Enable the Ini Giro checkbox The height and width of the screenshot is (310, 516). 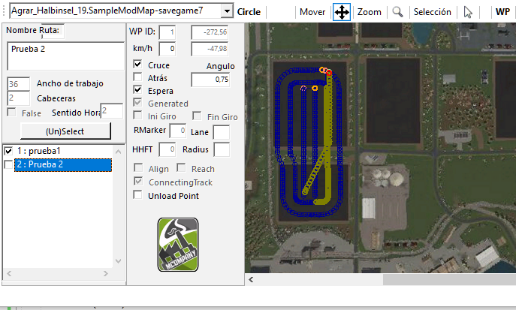coord(137,116)
